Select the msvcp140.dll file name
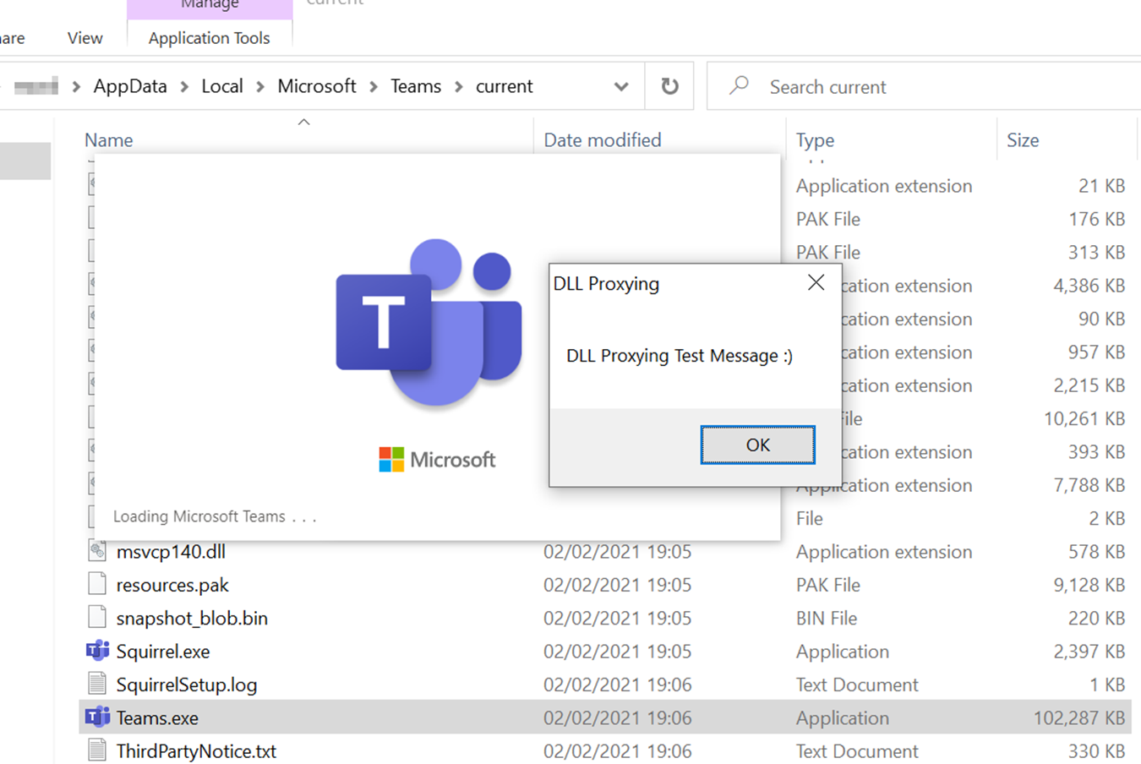This screenshot has height=764, width=1141. coord(171,552)
